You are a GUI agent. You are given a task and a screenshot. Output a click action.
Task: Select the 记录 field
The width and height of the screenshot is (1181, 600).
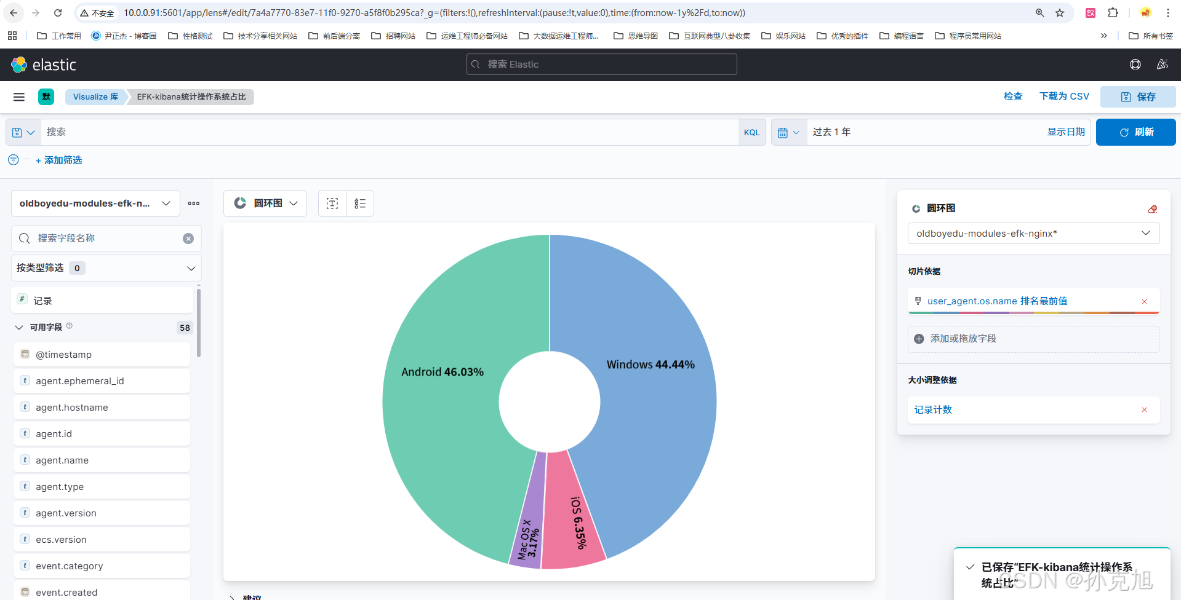click(x=102, y=301)
